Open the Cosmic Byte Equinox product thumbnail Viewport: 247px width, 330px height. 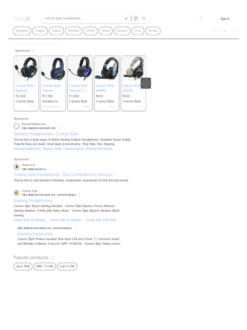tap(26, 68)
